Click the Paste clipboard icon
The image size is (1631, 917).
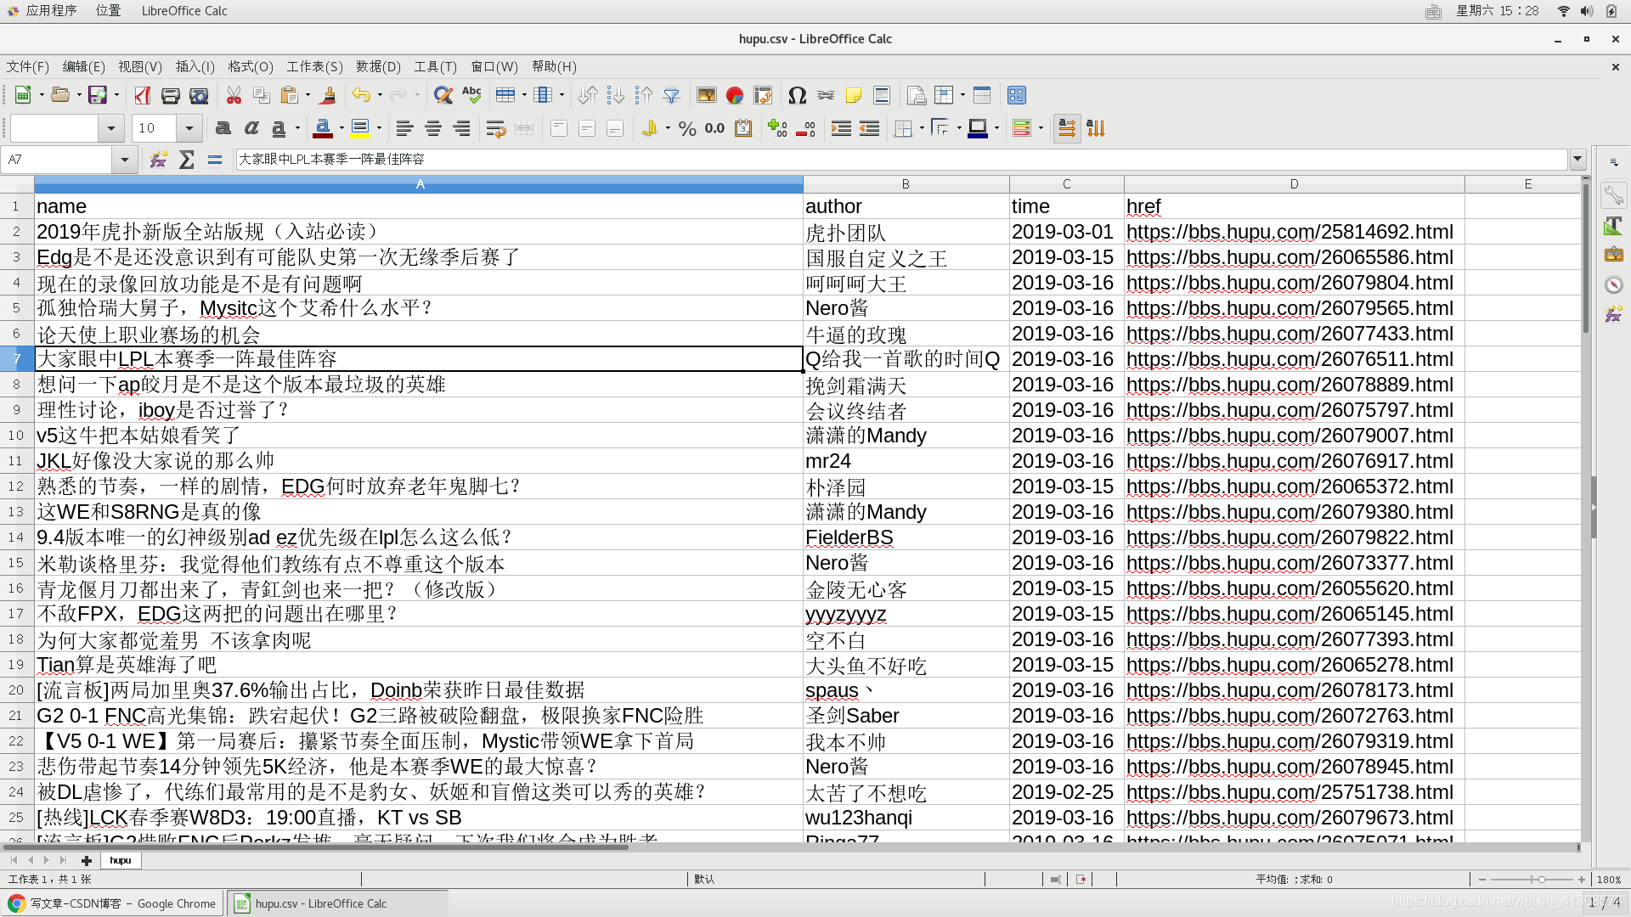(x=290, y=95)
